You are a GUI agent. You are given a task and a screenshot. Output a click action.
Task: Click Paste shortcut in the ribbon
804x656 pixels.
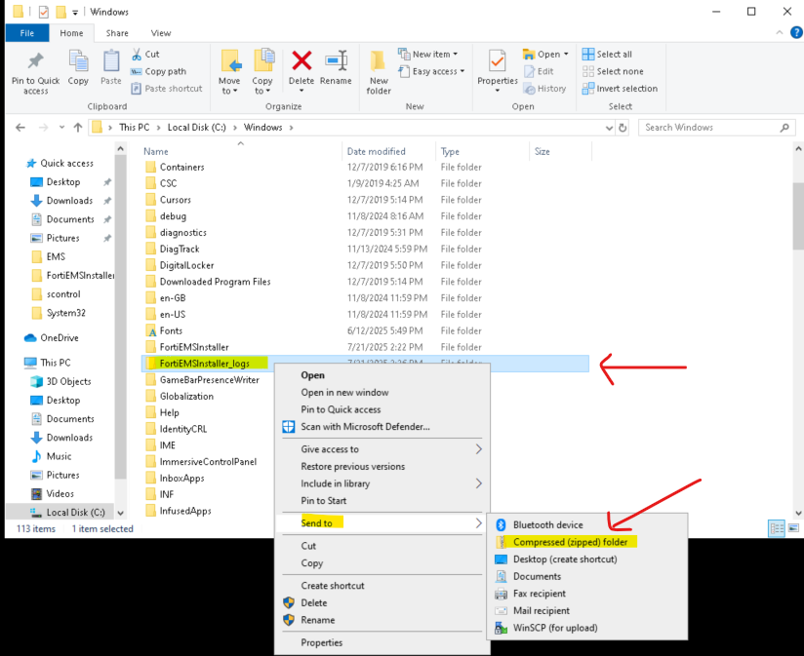click(167, 89)
